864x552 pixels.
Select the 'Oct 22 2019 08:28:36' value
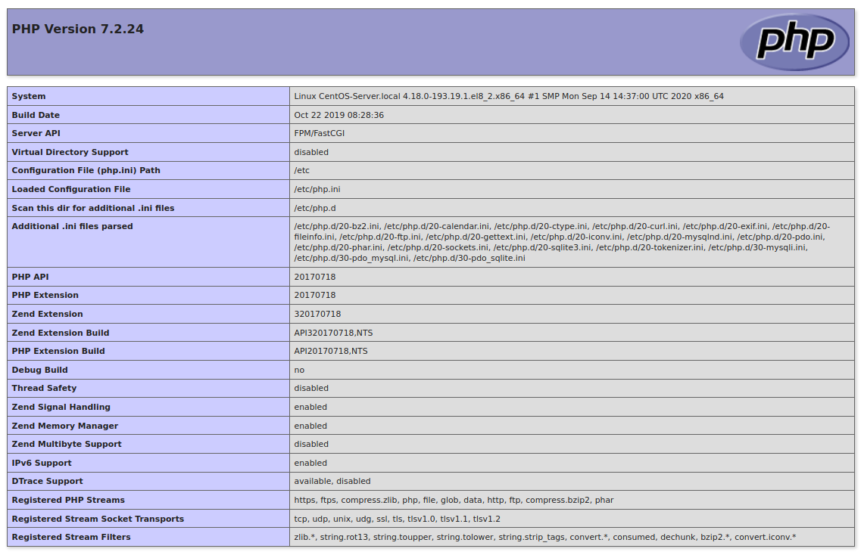coord(339,115)
